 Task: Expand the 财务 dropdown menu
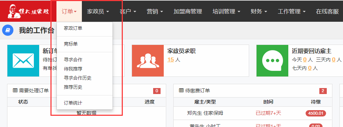point(259,11)
